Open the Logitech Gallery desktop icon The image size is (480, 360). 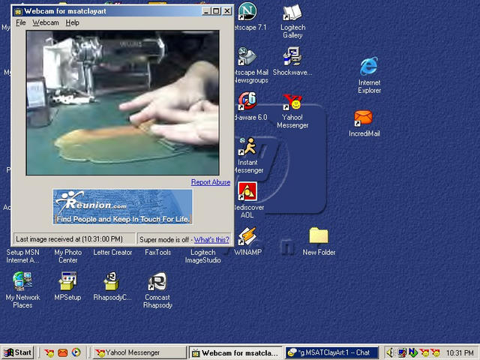click(x=292, y=13)
